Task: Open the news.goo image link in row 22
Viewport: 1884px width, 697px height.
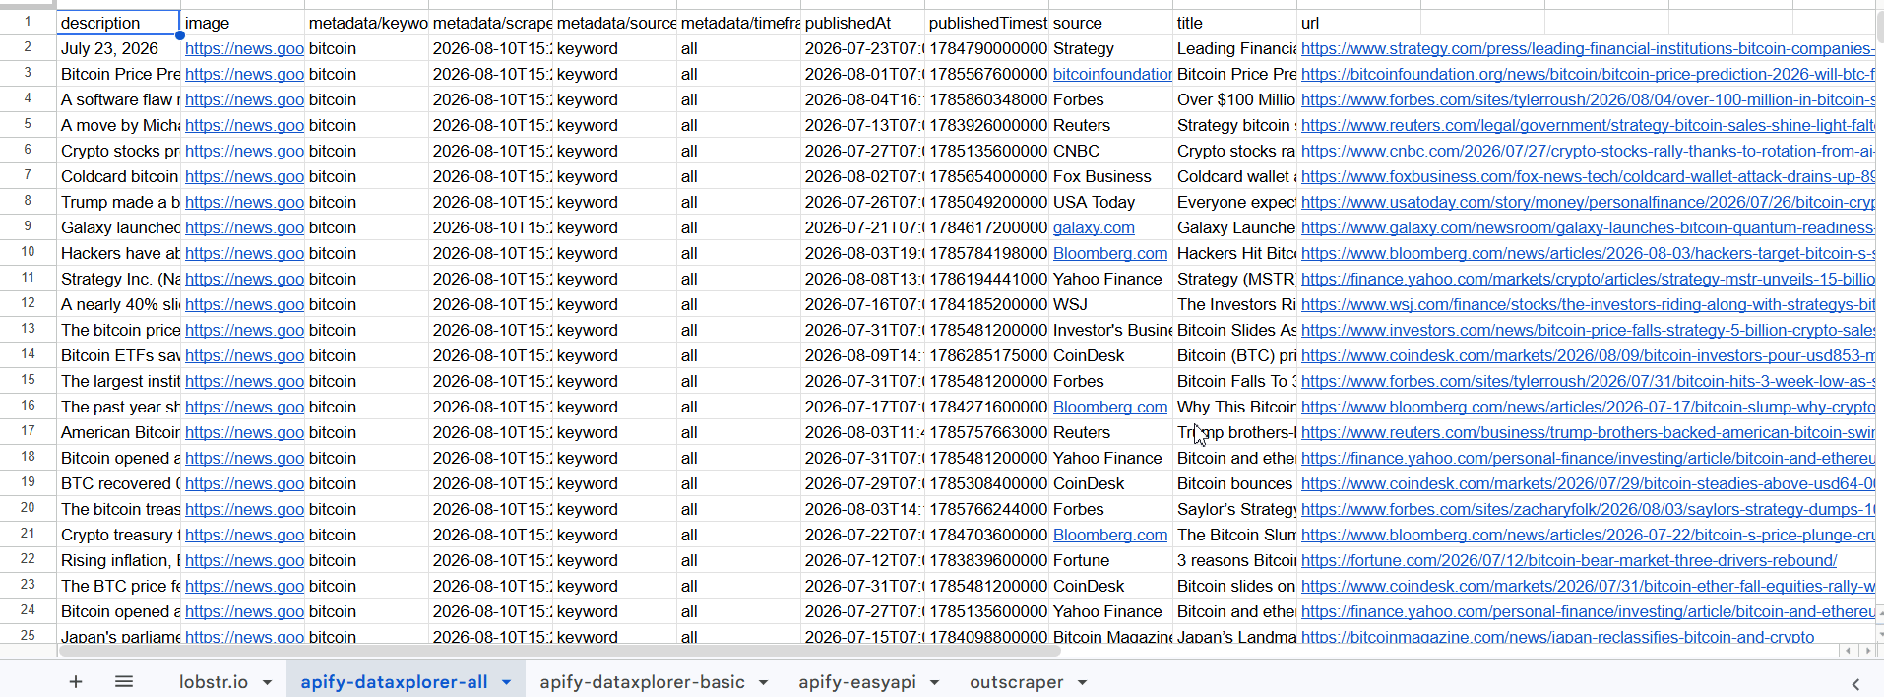Action: pos(244,560)
